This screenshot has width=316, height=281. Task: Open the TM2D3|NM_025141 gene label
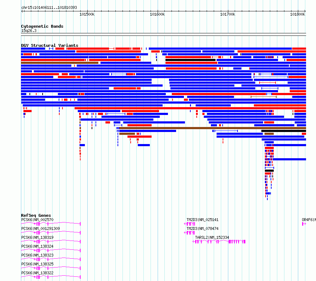coord(202,220)
